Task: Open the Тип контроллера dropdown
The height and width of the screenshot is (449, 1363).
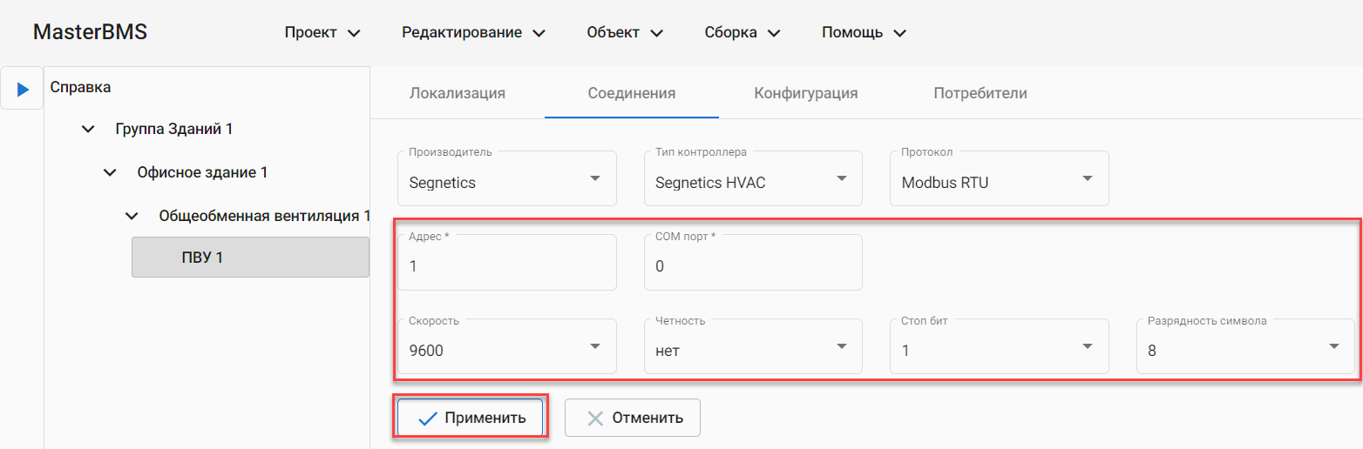Action: (x=752, y=179)
